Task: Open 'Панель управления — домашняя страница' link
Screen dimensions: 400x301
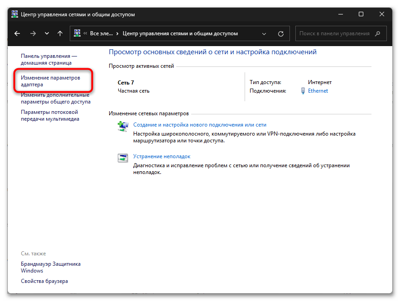Action: [49, 59]
